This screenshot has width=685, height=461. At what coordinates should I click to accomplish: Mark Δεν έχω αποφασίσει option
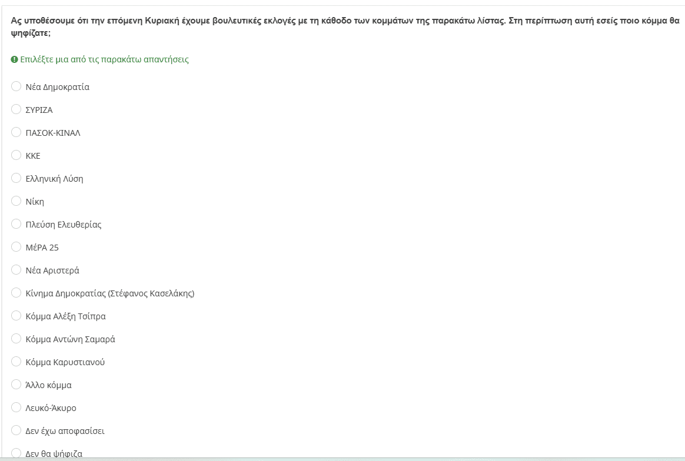click(16, 431)
